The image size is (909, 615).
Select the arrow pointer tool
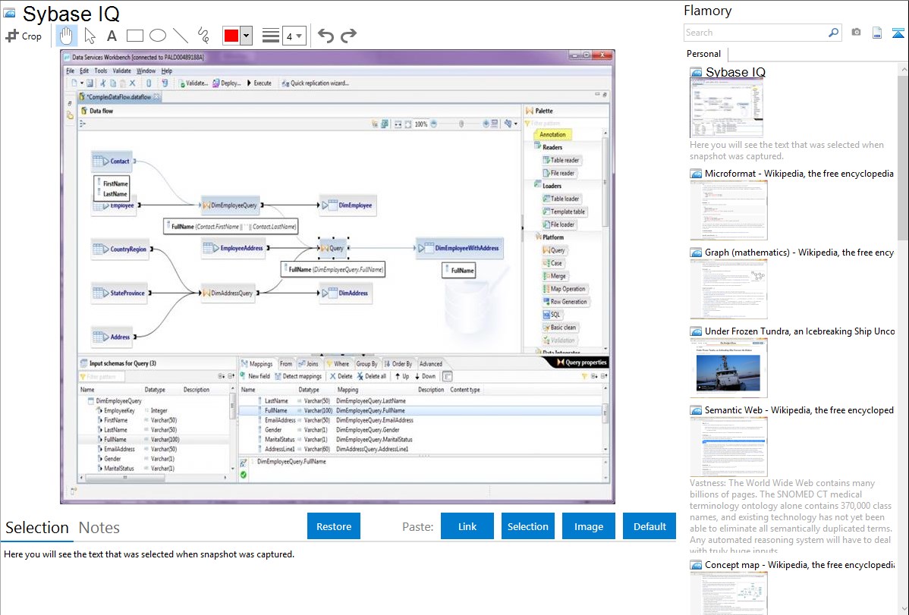(90, 36)
